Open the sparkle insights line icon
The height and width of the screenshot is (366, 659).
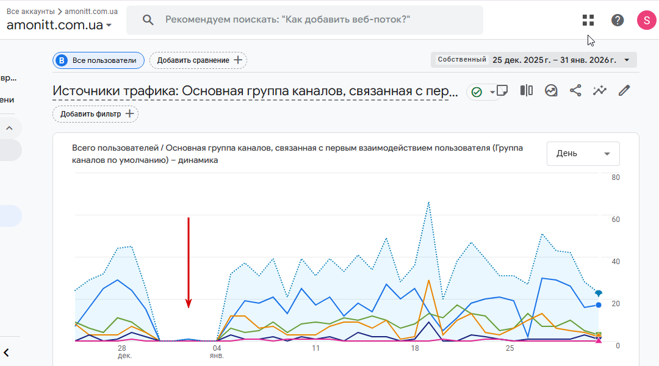point(599,90)
